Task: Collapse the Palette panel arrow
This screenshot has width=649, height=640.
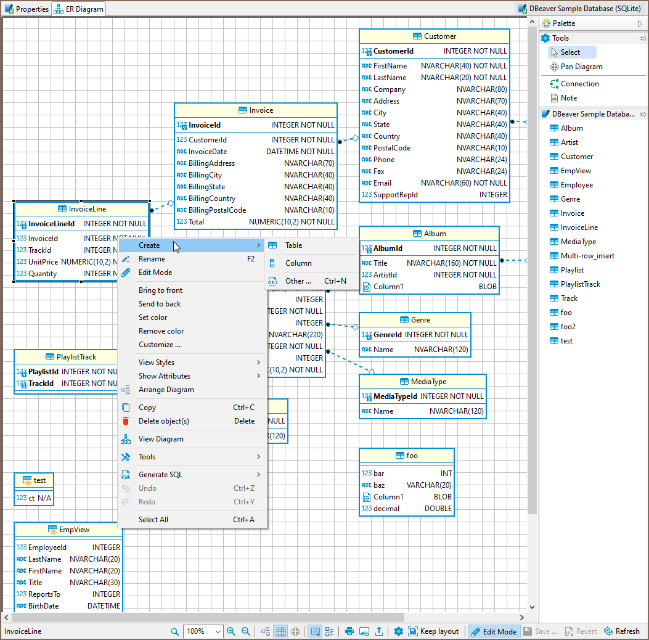Action: [x=640, y=23]
